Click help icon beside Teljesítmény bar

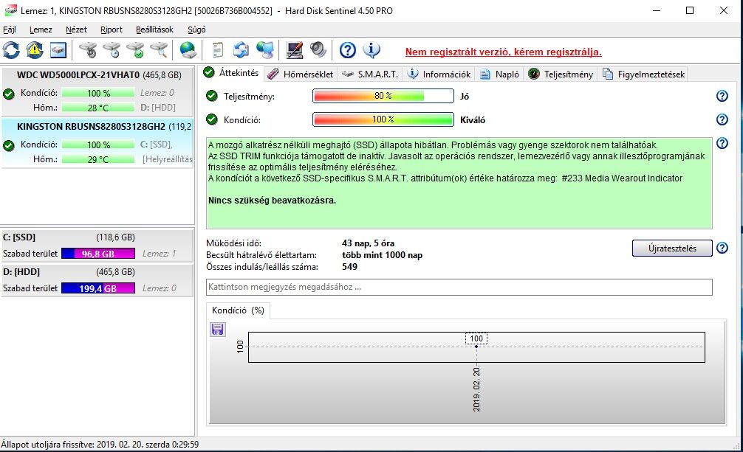722,96
